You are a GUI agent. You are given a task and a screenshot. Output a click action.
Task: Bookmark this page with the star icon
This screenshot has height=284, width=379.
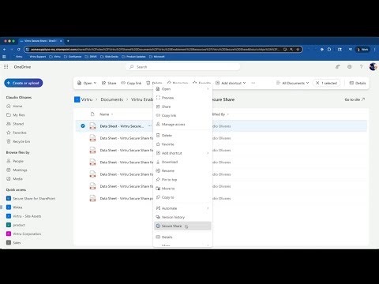298,49
